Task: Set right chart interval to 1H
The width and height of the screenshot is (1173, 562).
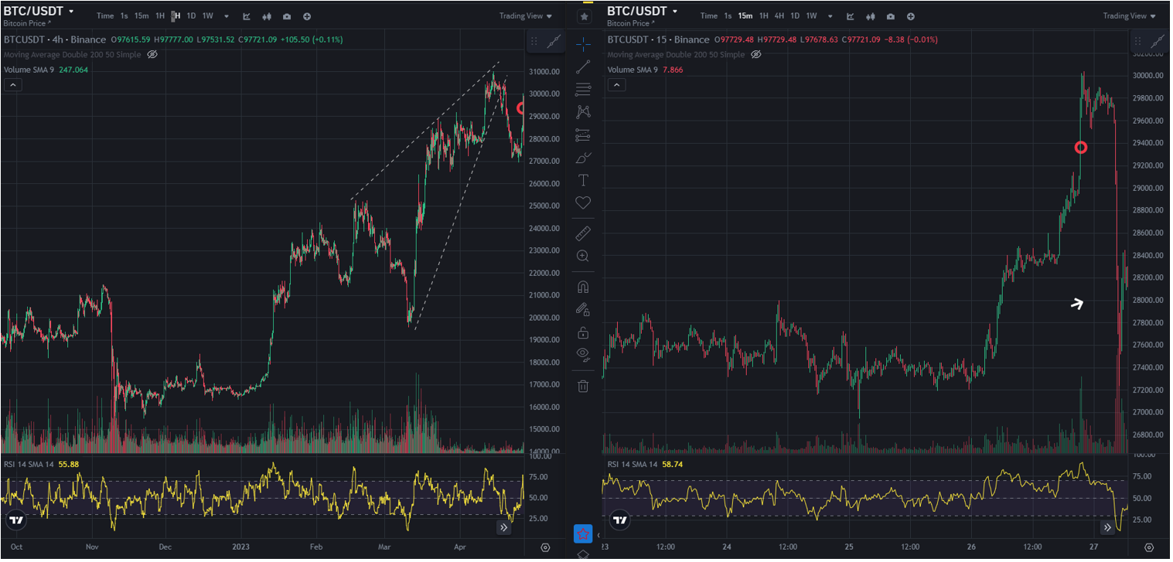Action: 764,16
